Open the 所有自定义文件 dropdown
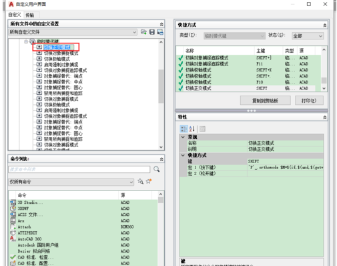The width and height of the screenshot is (337, 266). 73,32
